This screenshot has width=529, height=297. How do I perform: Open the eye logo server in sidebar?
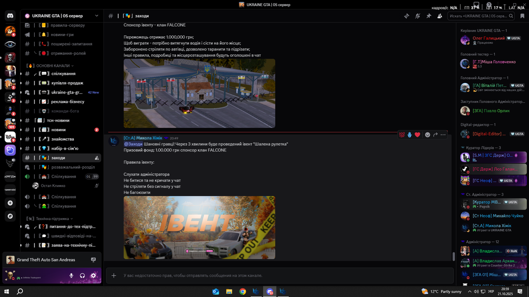(10, 44)
